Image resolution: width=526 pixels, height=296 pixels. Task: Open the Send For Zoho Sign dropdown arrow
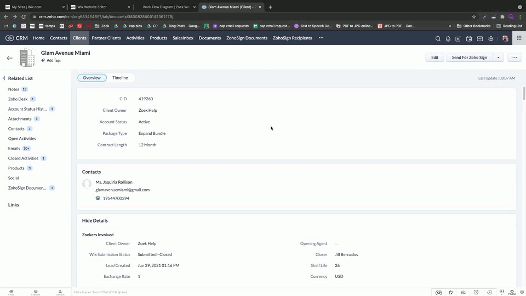[x=498, y=58]
